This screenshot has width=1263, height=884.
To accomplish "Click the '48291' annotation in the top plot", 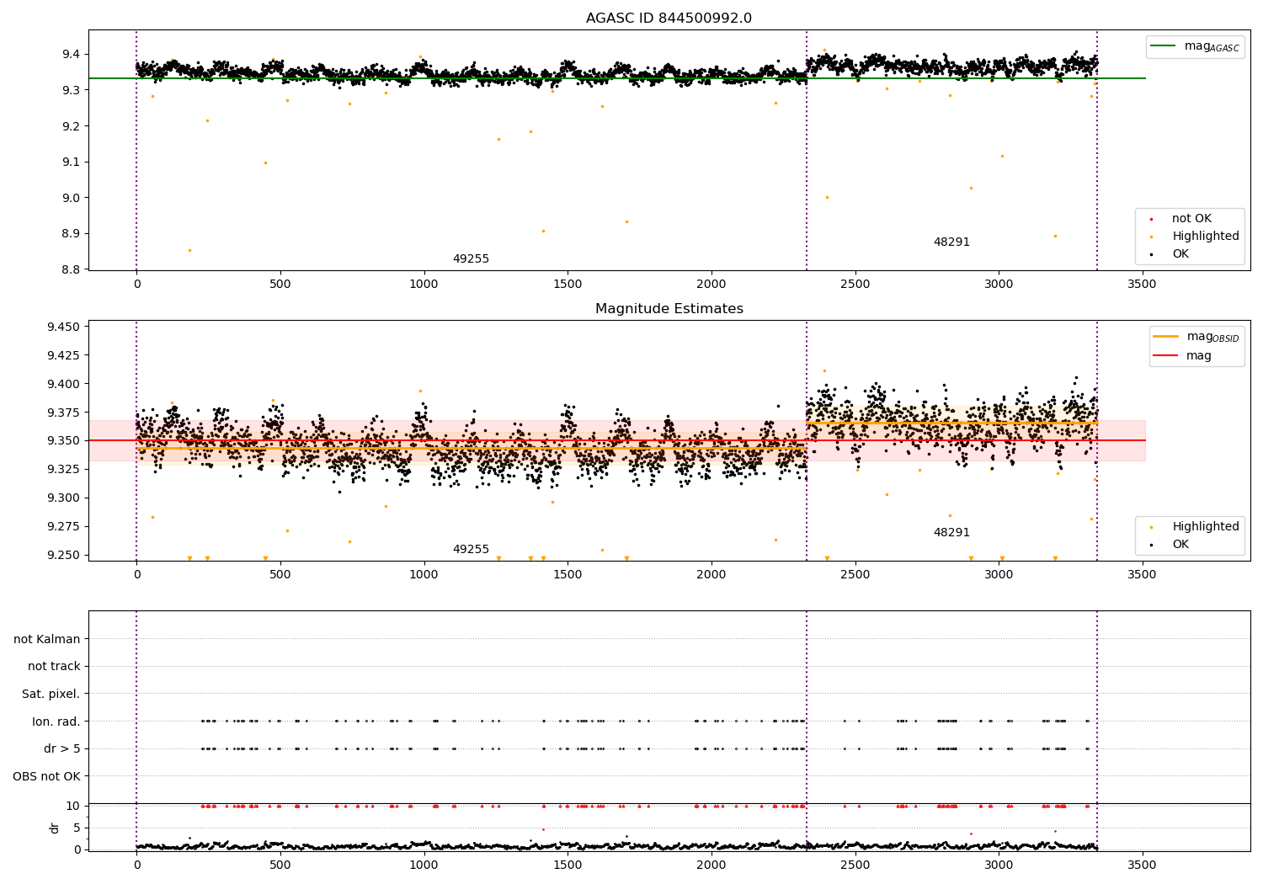I will (951, 242).
